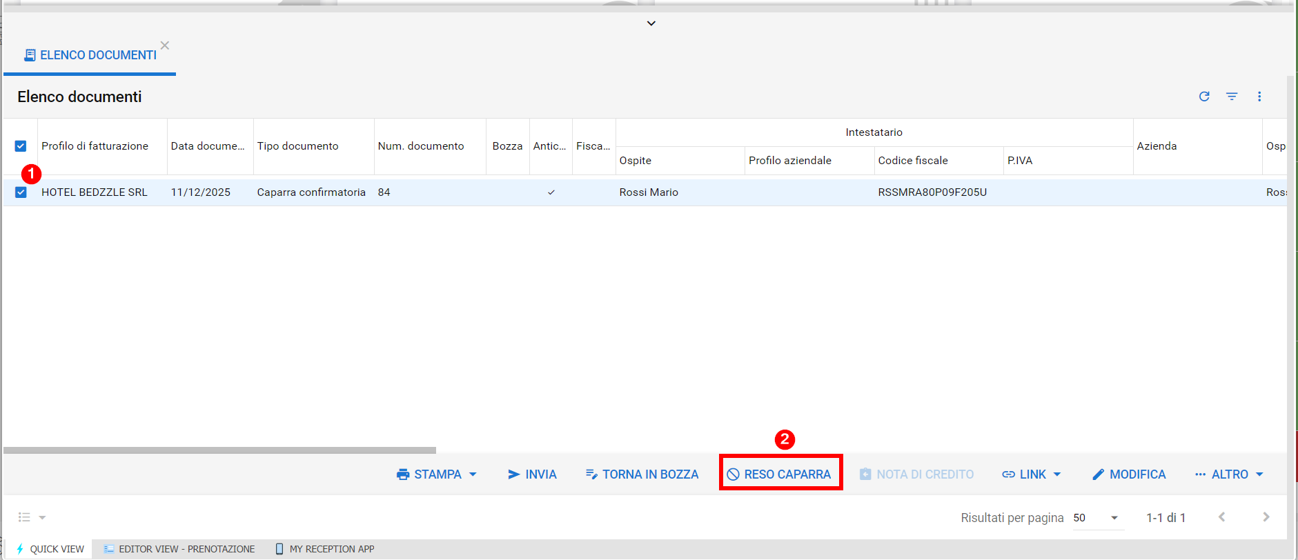This screenshot has height=560, width=1298.
Task: Open the results per page selector
Action: (x=1096, y=518)
